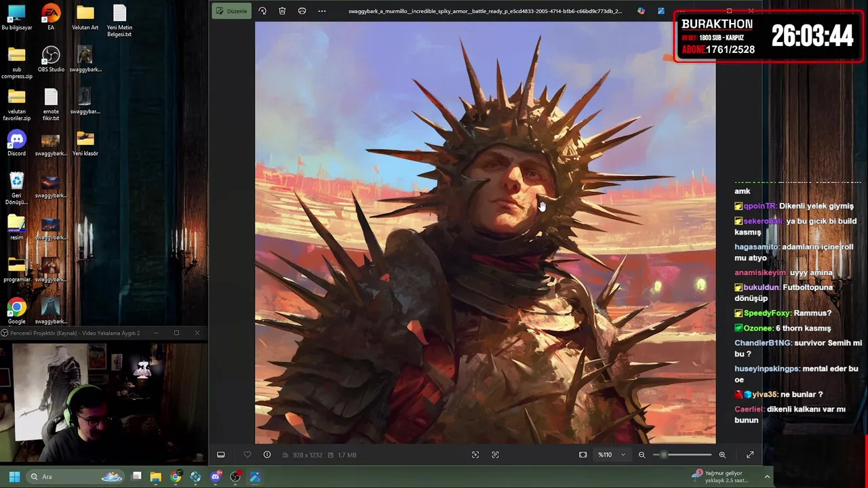The width and height of the screenshot is (868, 488).
Task: Open the EA app desktop shortcut
Action: tap(51, 18)
